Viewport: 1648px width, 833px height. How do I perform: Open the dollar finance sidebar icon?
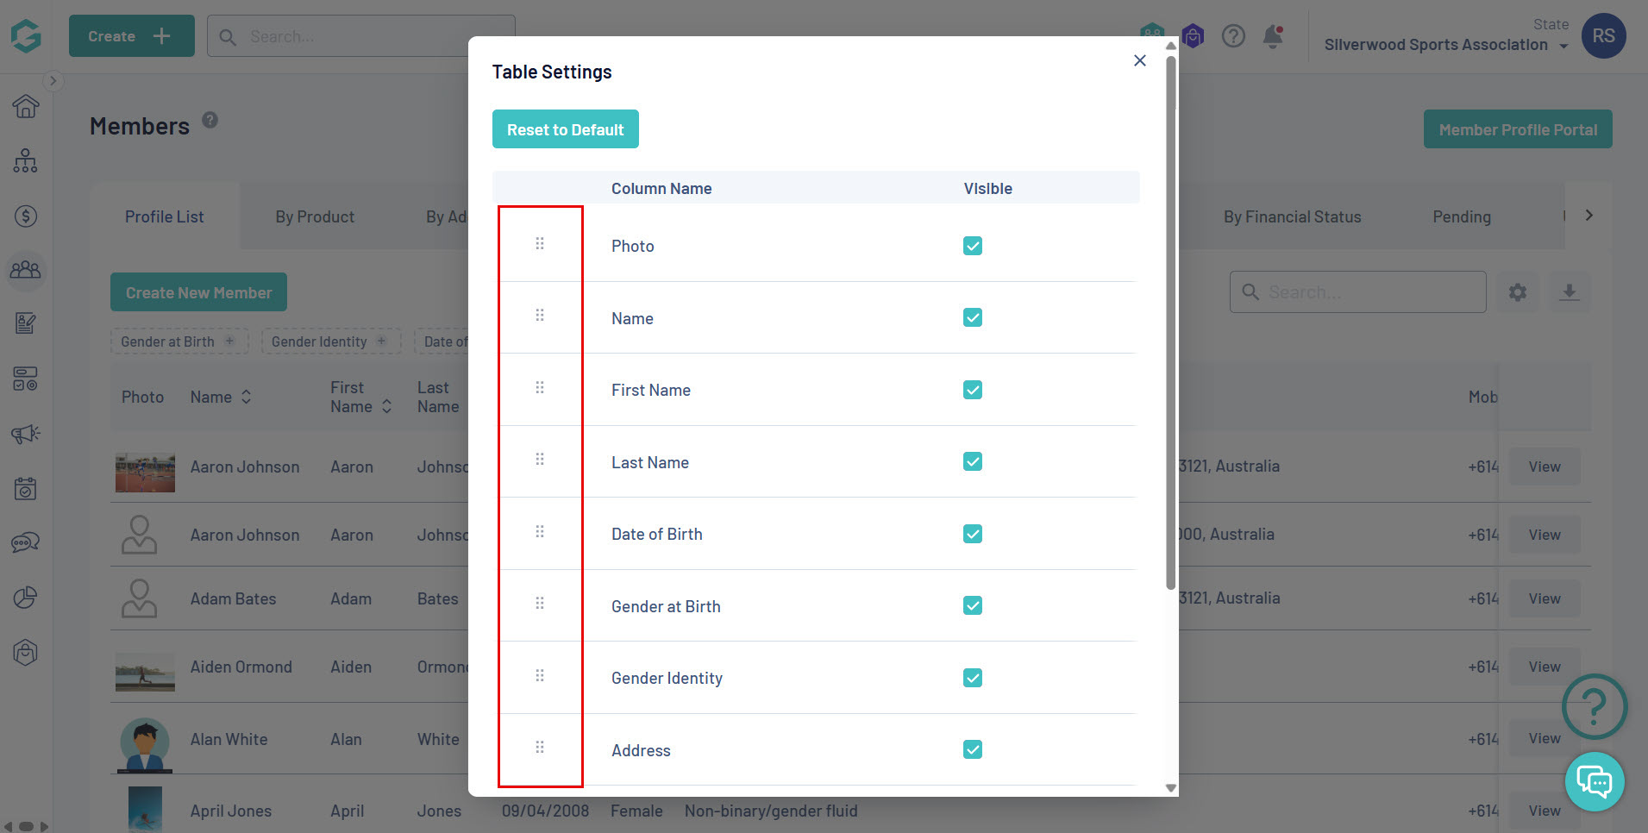(26, 216)
